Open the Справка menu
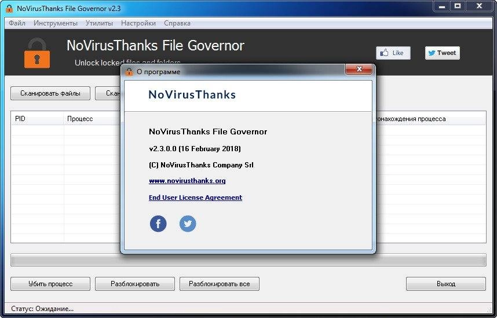 (x=177, y=23)
